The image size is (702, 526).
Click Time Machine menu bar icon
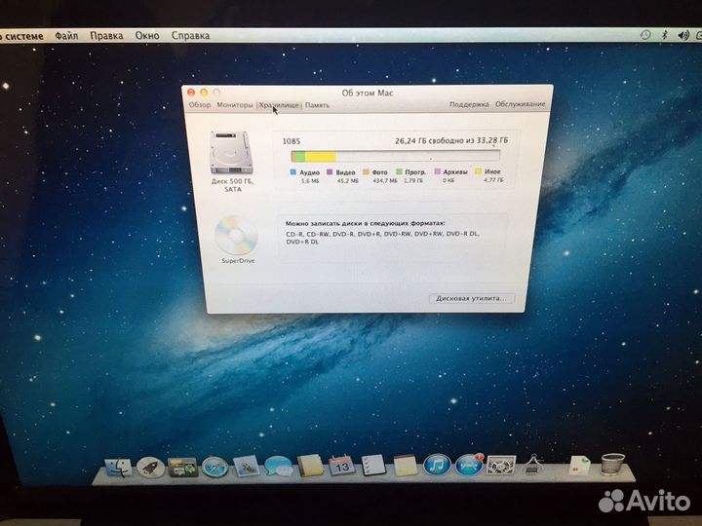point(645,35)
